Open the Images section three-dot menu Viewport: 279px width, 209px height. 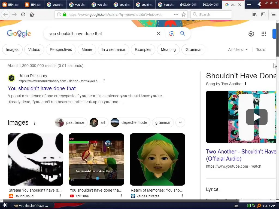pos(35,123)
